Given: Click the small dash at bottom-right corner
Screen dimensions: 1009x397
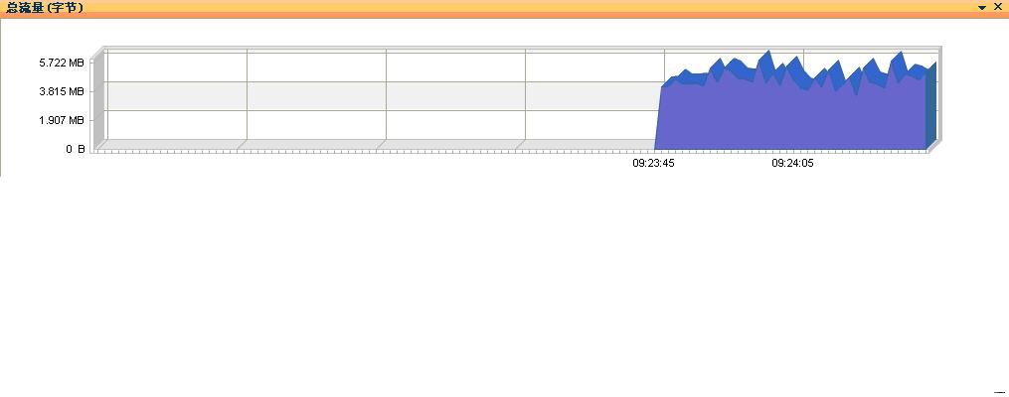Looking at the screenshot, I should (999, 391).
